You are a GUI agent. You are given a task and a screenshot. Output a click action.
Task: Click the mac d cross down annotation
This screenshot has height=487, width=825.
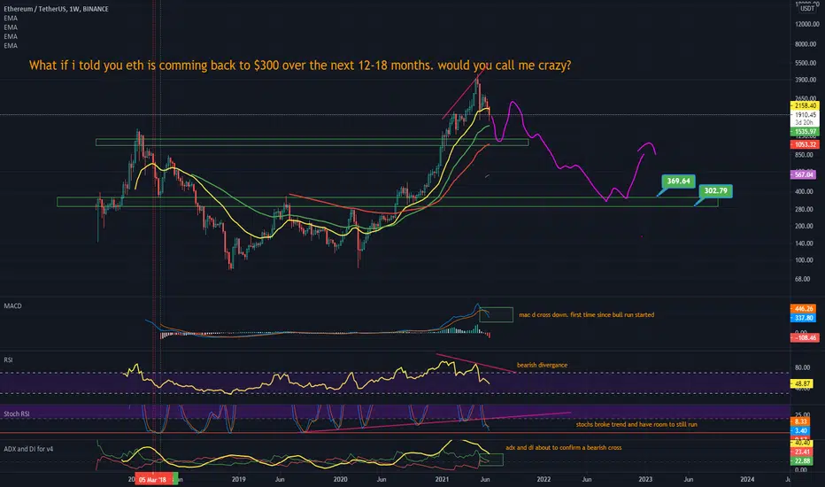(587, 315)
